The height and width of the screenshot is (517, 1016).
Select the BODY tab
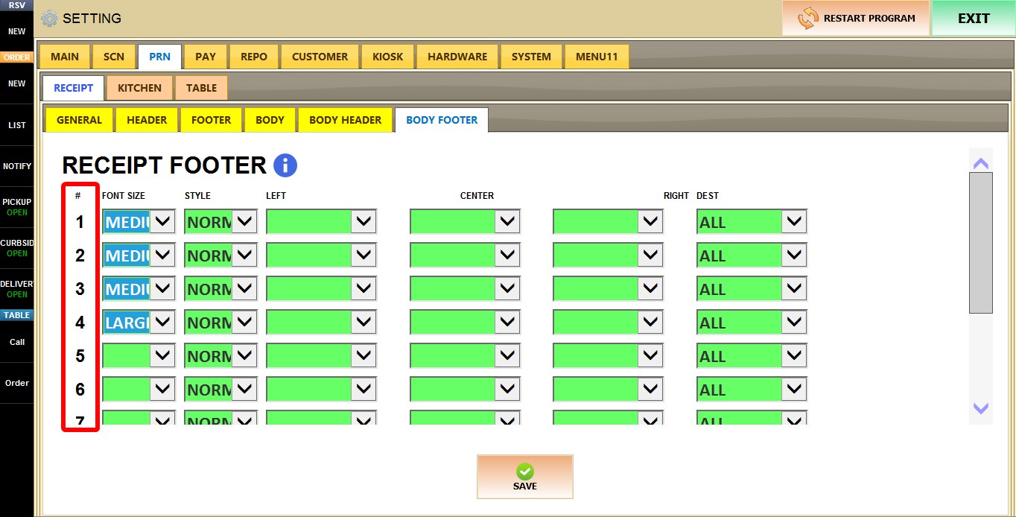(270, 120)
